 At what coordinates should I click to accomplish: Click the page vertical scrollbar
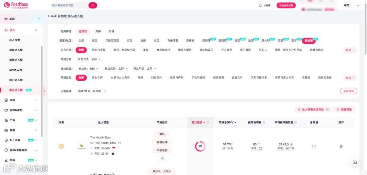[x=366, y=28]
